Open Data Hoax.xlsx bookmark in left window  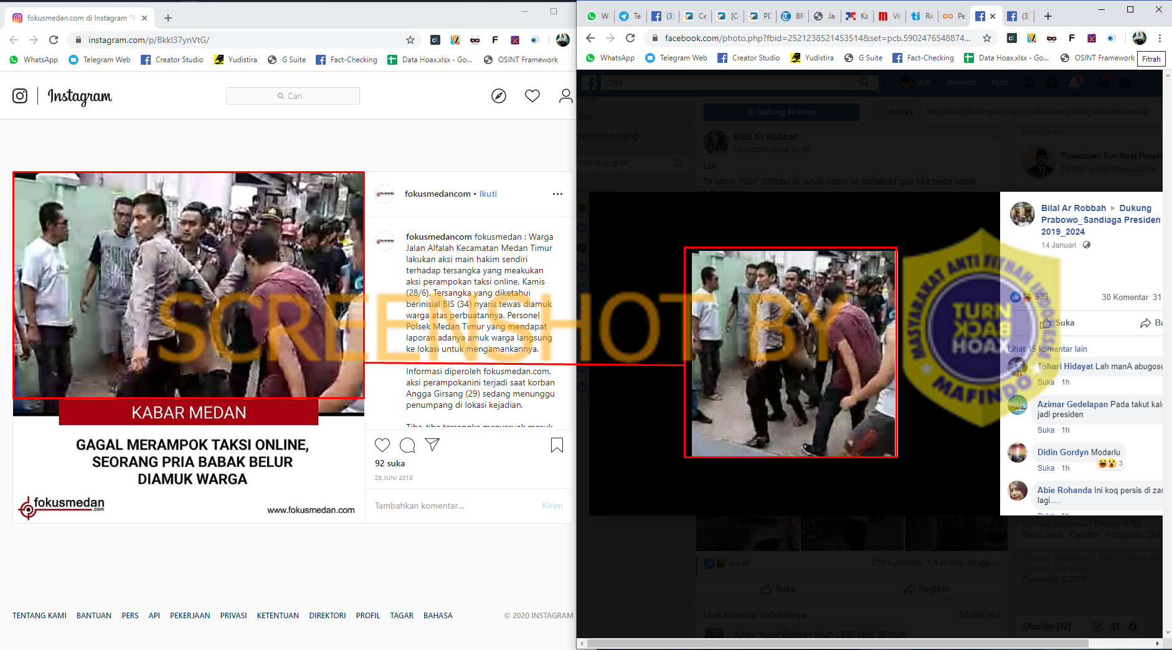pos(430,60)
